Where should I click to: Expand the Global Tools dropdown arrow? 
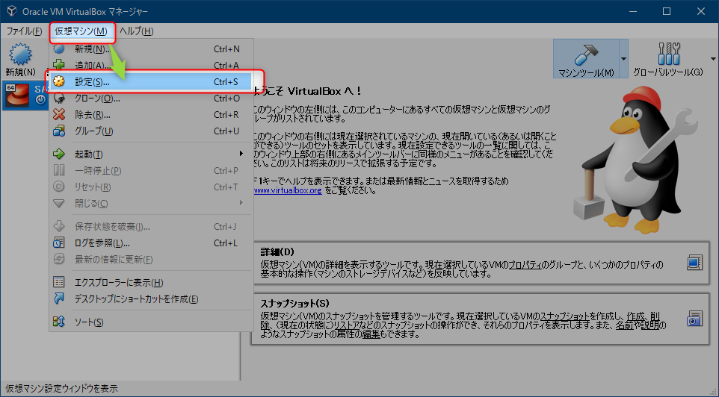pyautogui.click(x=713, y=59)
